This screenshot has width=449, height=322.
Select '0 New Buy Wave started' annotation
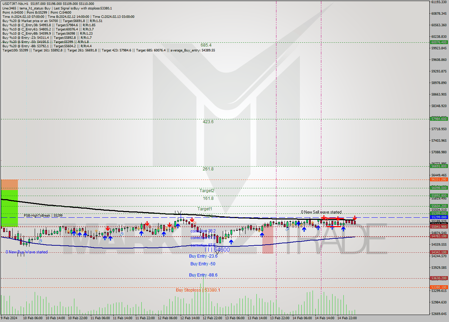[27, 252]
